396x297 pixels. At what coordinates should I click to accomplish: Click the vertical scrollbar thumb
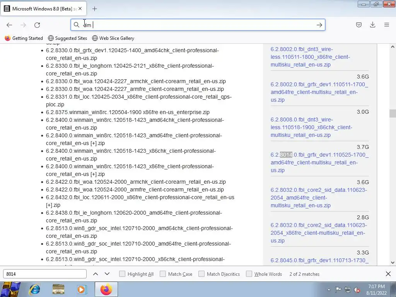393,113
